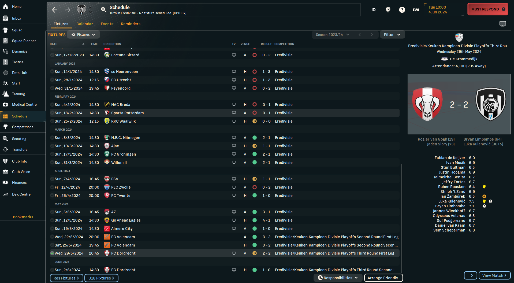Viewport: 514px width, 283px height.
Task: Click the club badge in the header
Action: [81, 10]
